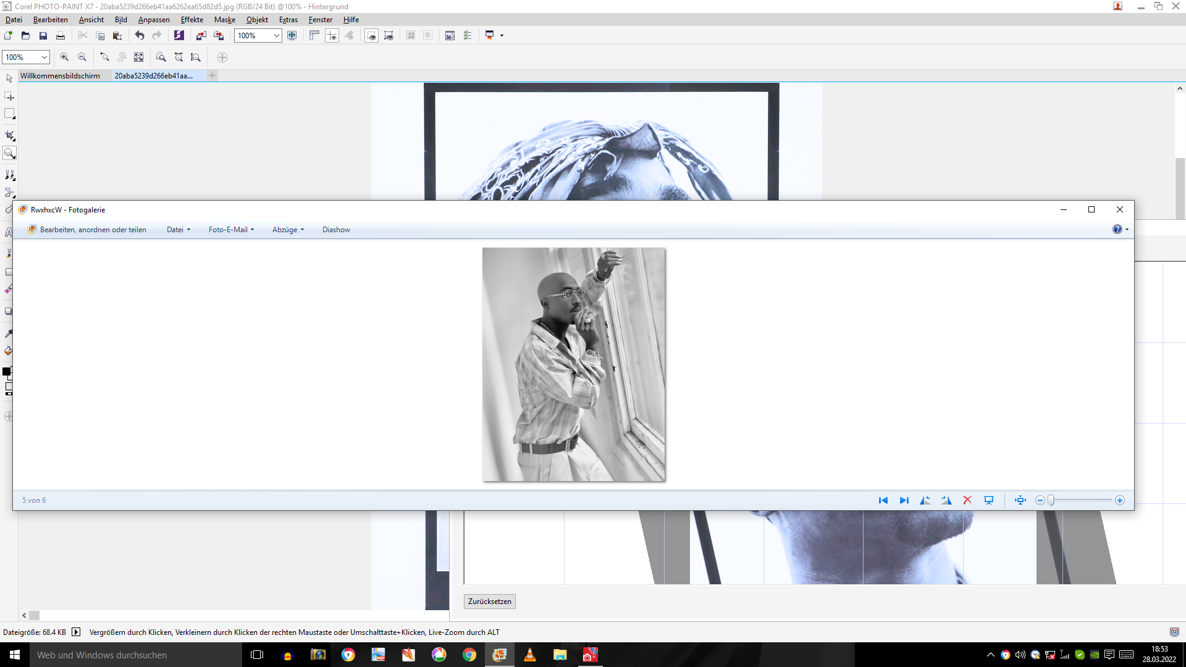Click the Open file folder icon
The width and height of the screenshot is (1186, 667).
(25, 36)
